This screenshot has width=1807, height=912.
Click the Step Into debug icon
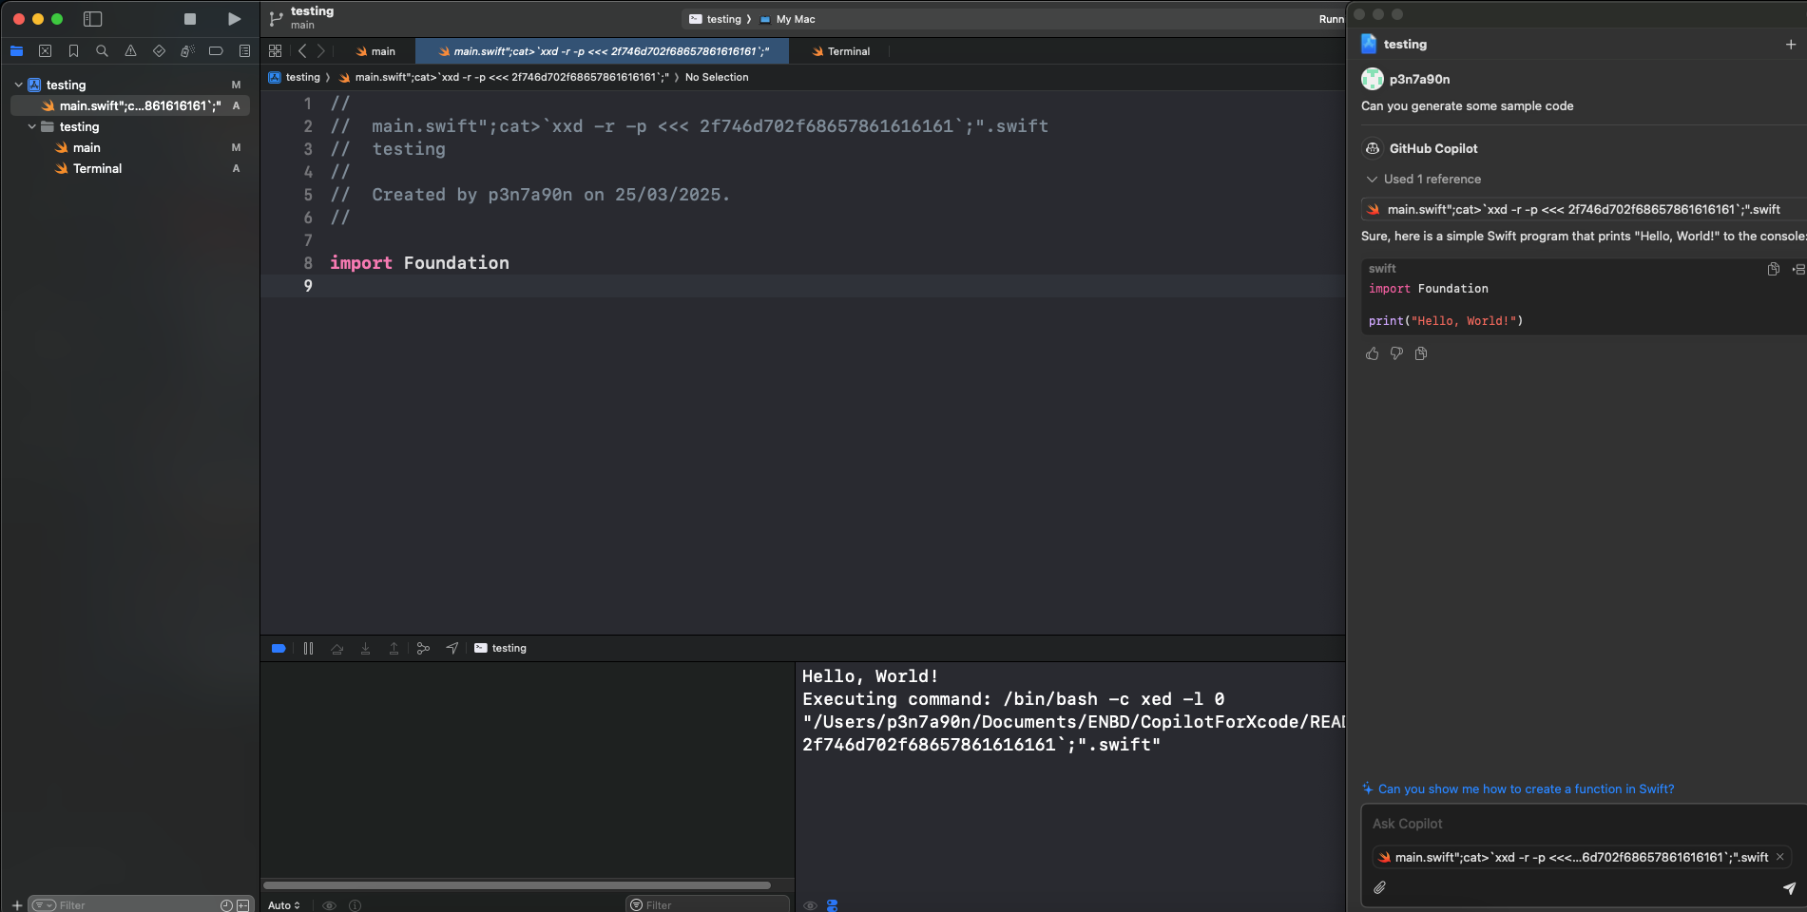tap(365, 648)
